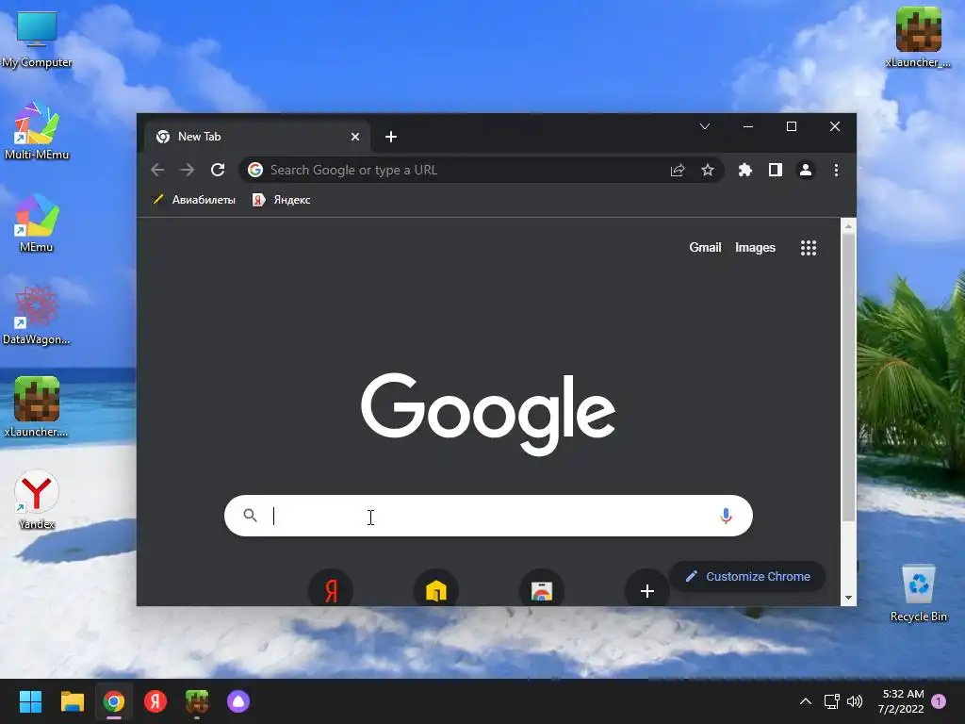
Task: Open the purple Alice assistant taskbar icon
Action: [x=238, y=701]
